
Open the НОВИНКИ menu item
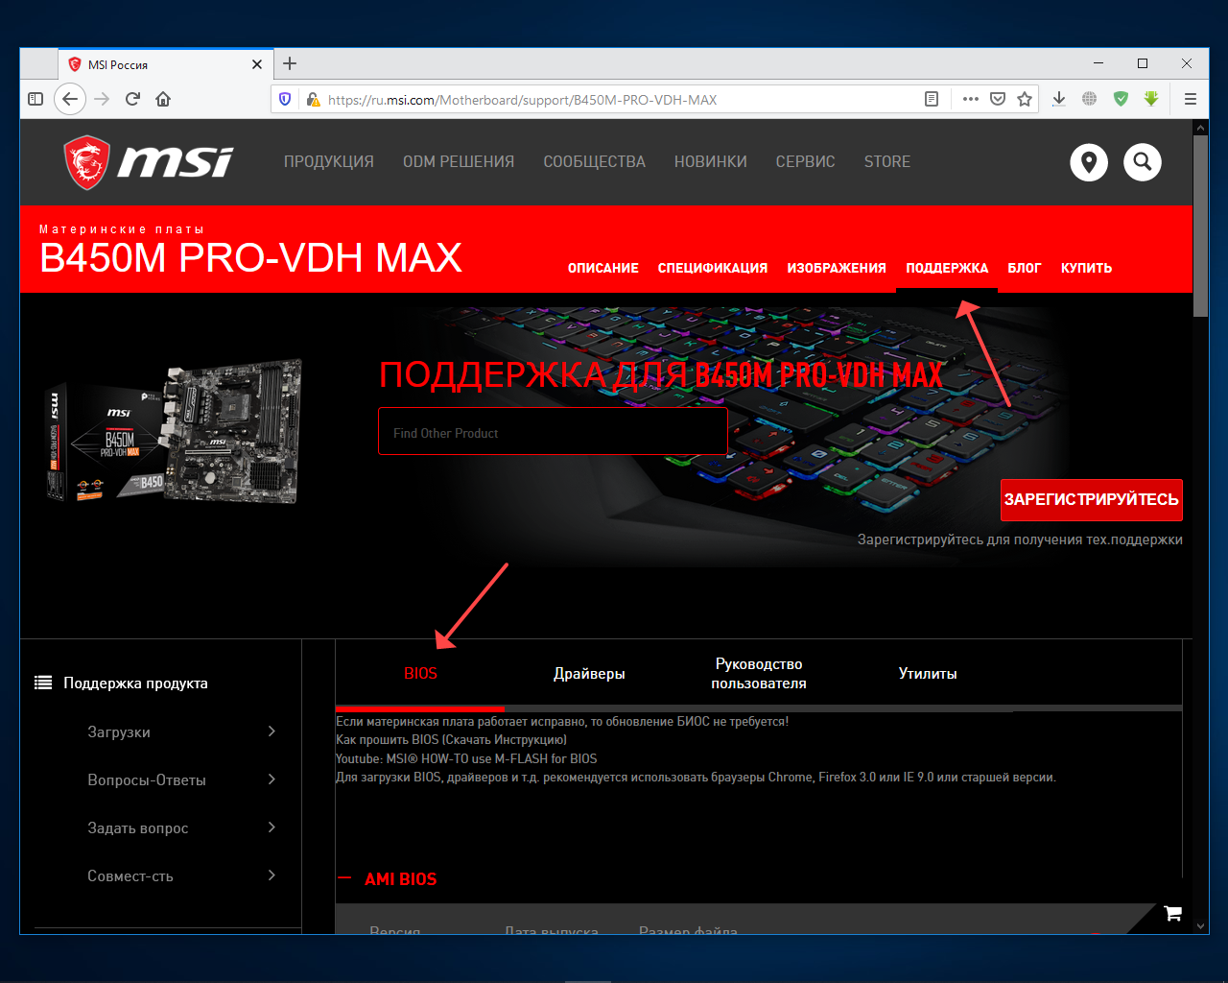point(711,161)
